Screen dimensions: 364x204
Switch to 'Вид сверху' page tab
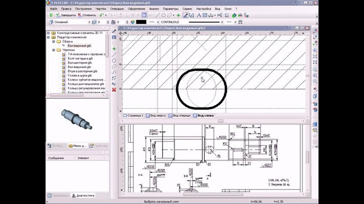(x=156, y=116)
